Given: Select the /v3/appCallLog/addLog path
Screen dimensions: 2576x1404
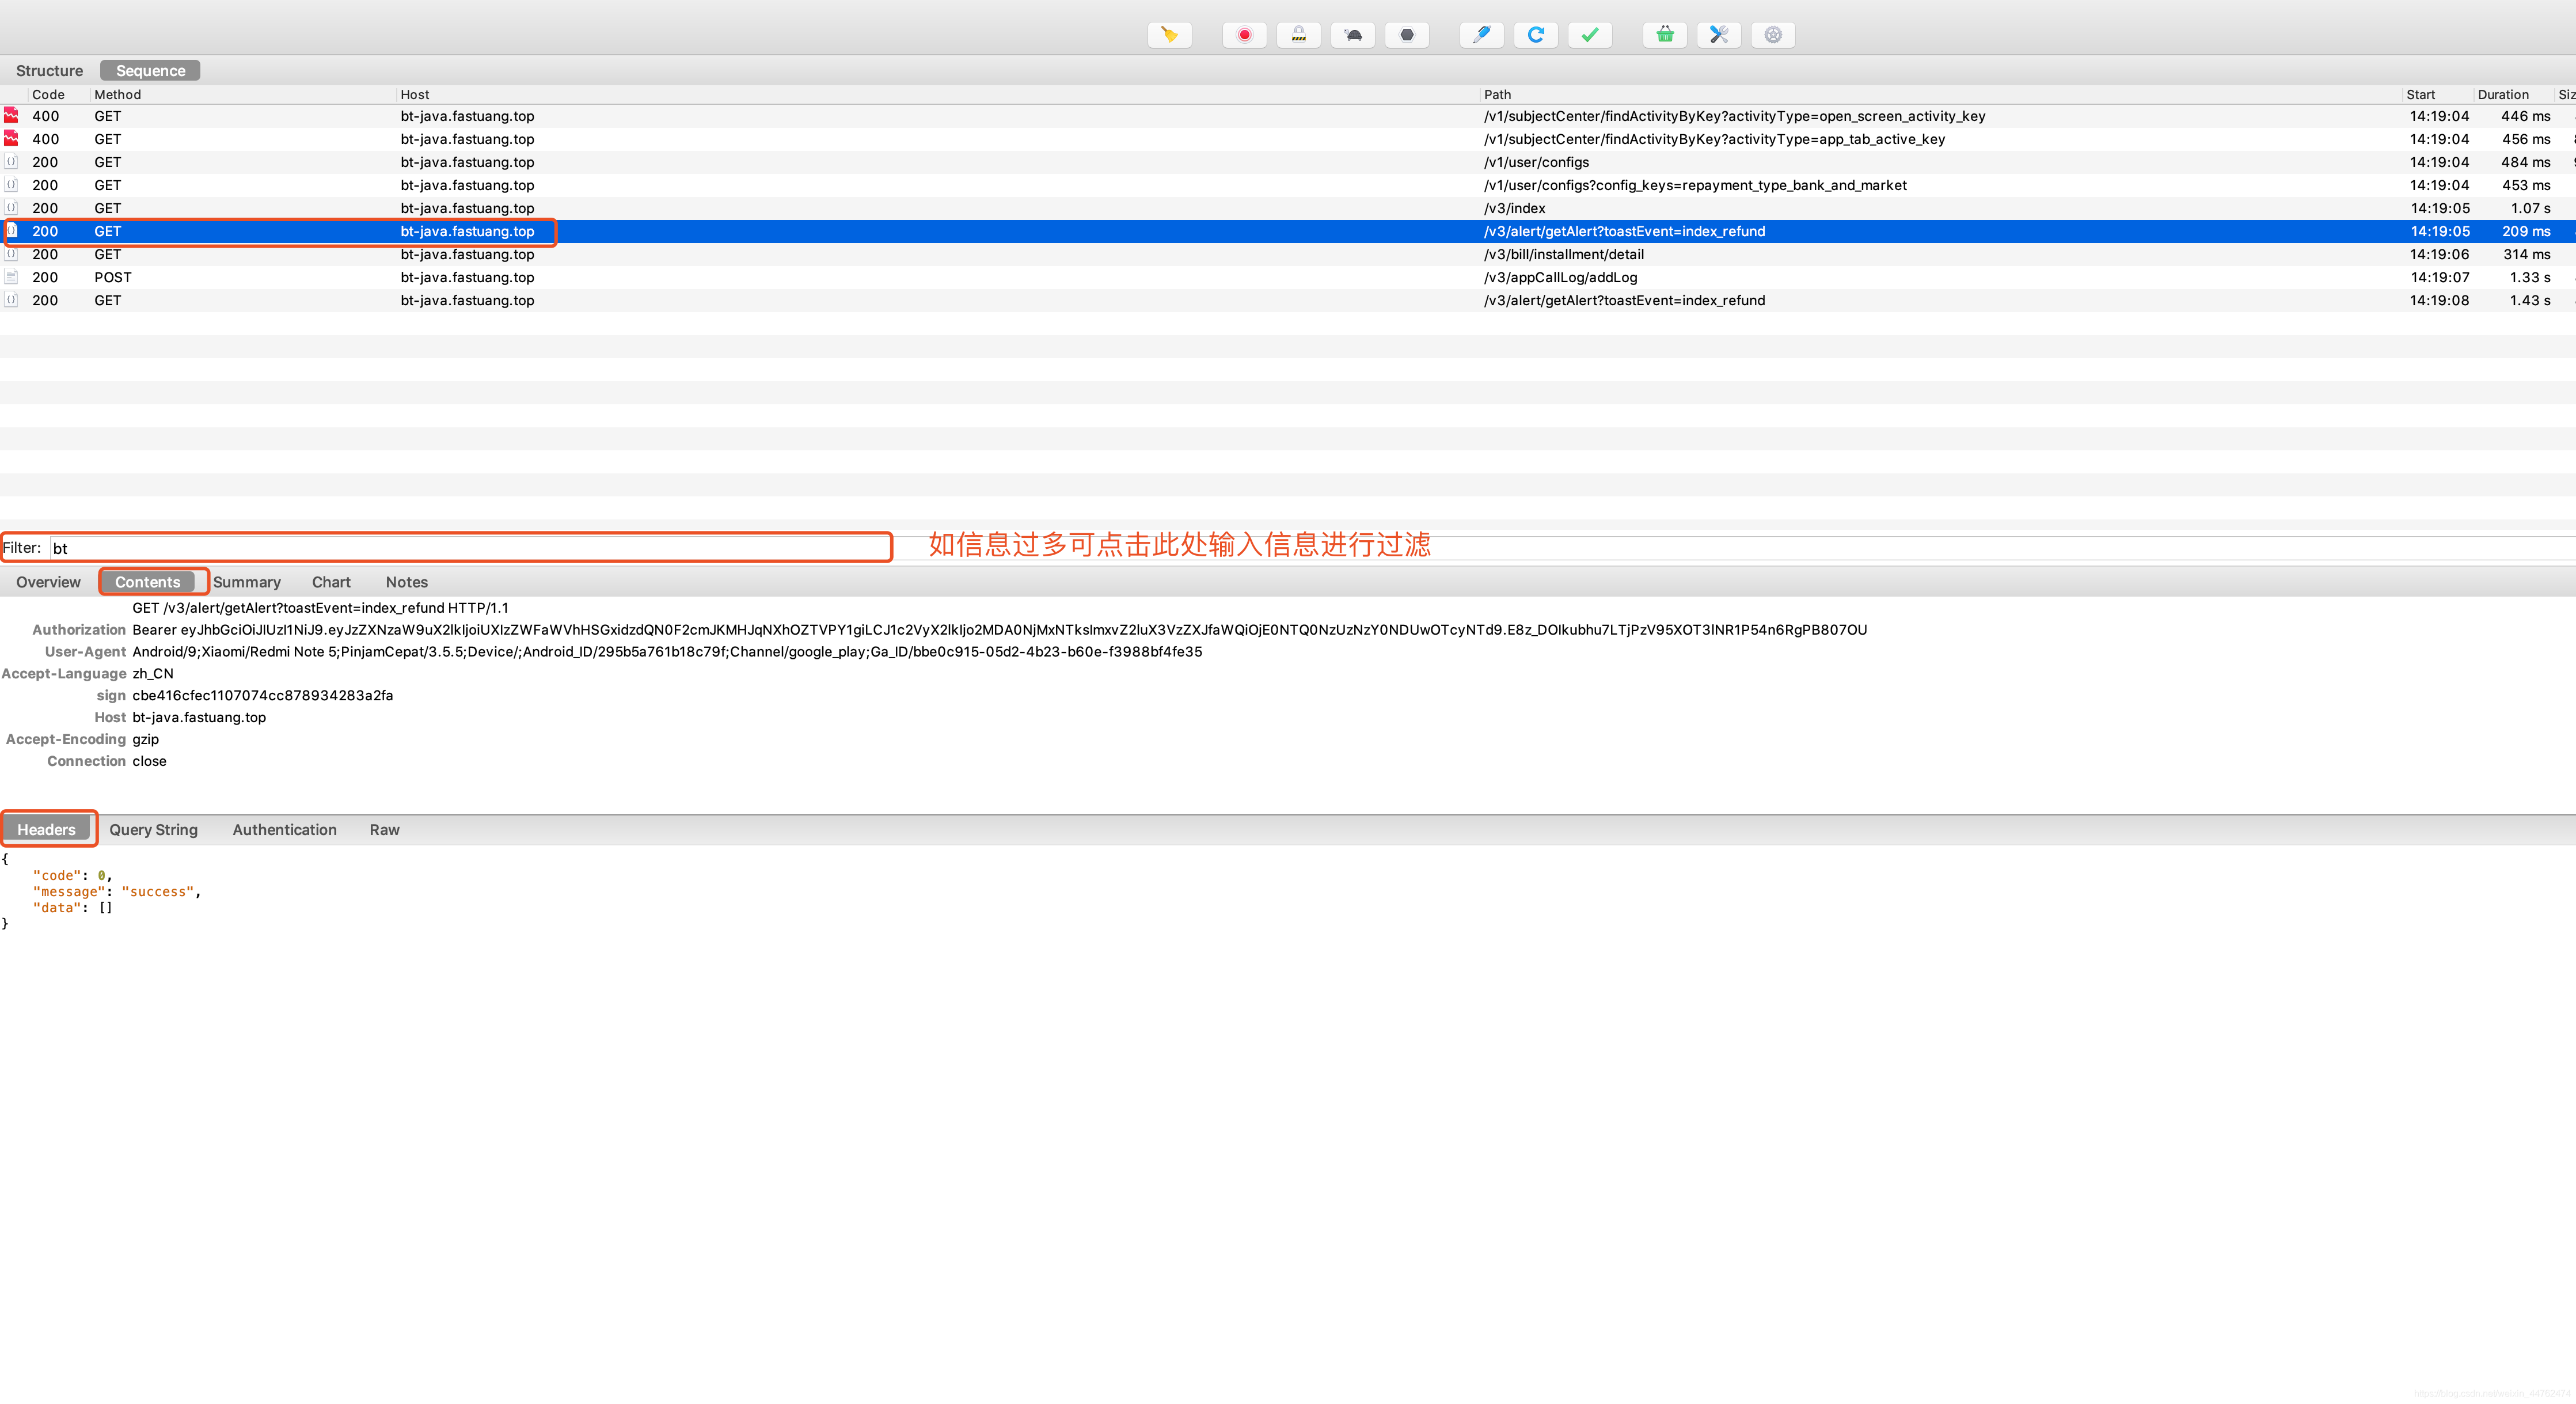Looking at the screenshot, I should [x=1560, y=277].
